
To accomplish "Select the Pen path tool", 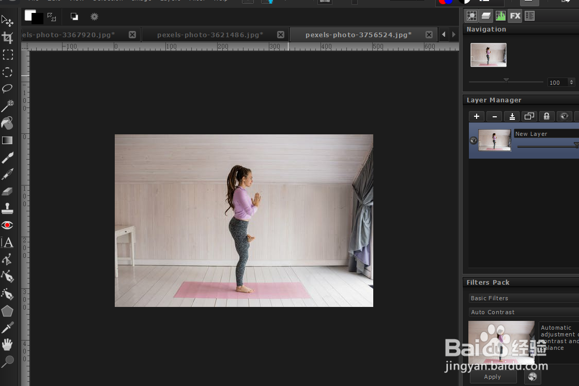I will click(7, 276).
